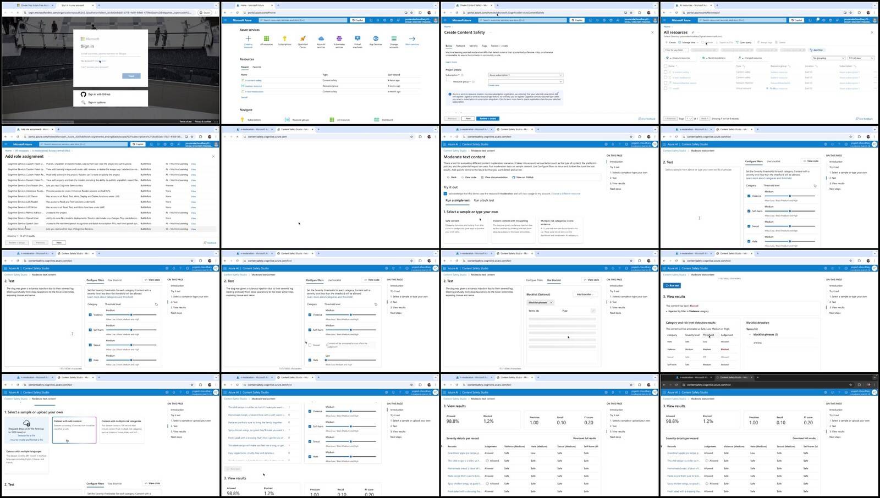Click cloud upload icon in bulk test dataset screenshot
The image size is (880, 498).
(26, 423)
